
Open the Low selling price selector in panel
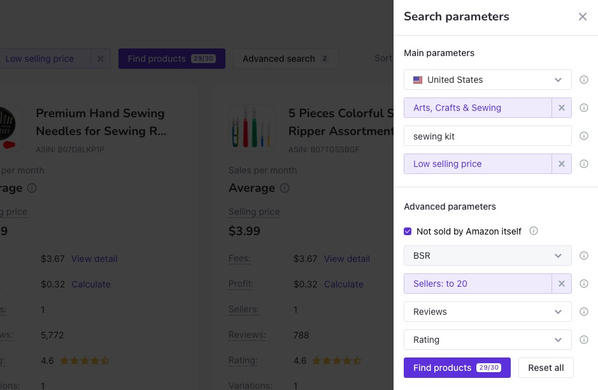(478, 164)
